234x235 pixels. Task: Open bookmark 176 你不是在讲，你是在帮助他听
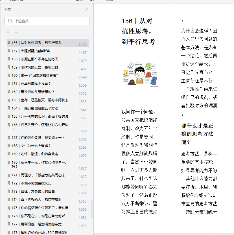(x=38, y=216)
